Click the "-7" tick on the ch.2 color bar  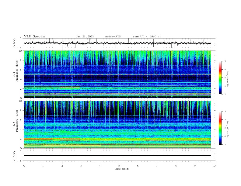(x=224, y=144)
